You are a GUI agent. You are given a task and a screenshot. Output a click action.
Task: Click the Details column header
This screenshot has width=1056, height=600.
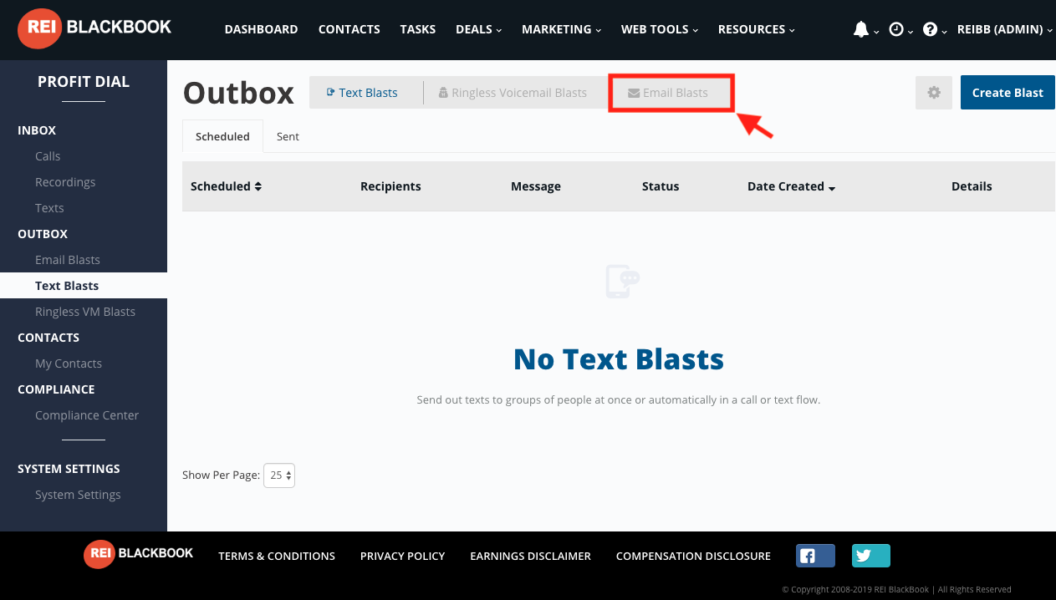point(972,186)
